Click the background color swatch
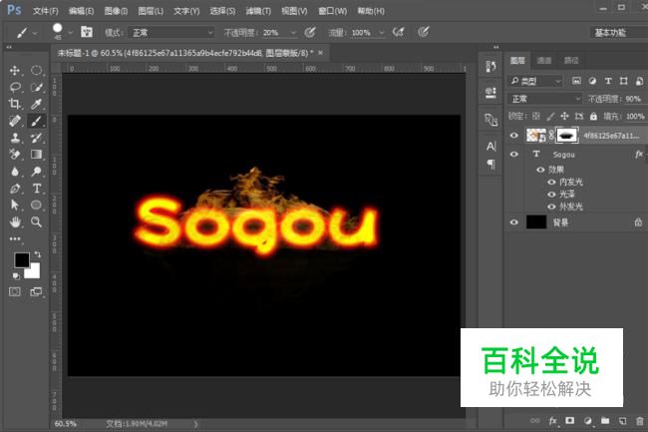648x432 pixels. pos(34,272)
